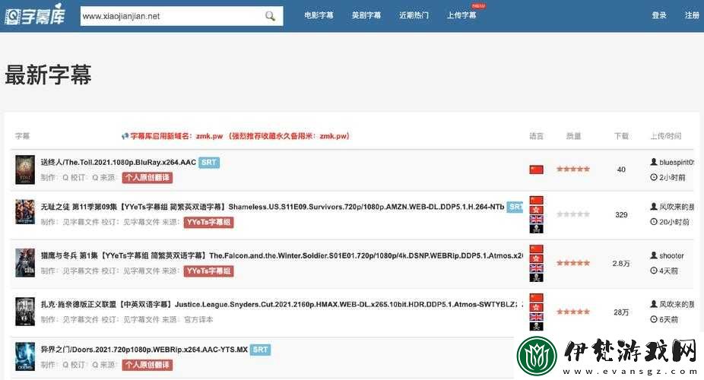
Task: Click clock icon beside 20小时前
Action: (x=654, y=222)
